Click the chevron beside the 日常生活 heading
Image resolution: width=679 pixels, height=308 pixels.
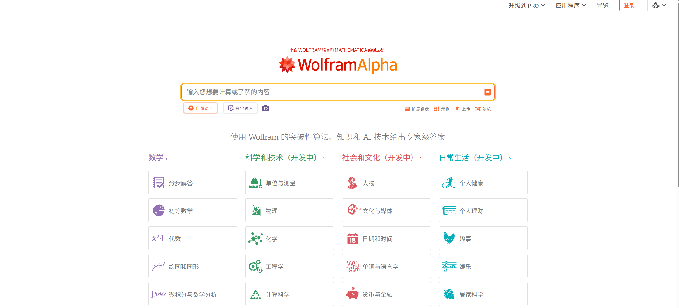(x=510, y=159)
